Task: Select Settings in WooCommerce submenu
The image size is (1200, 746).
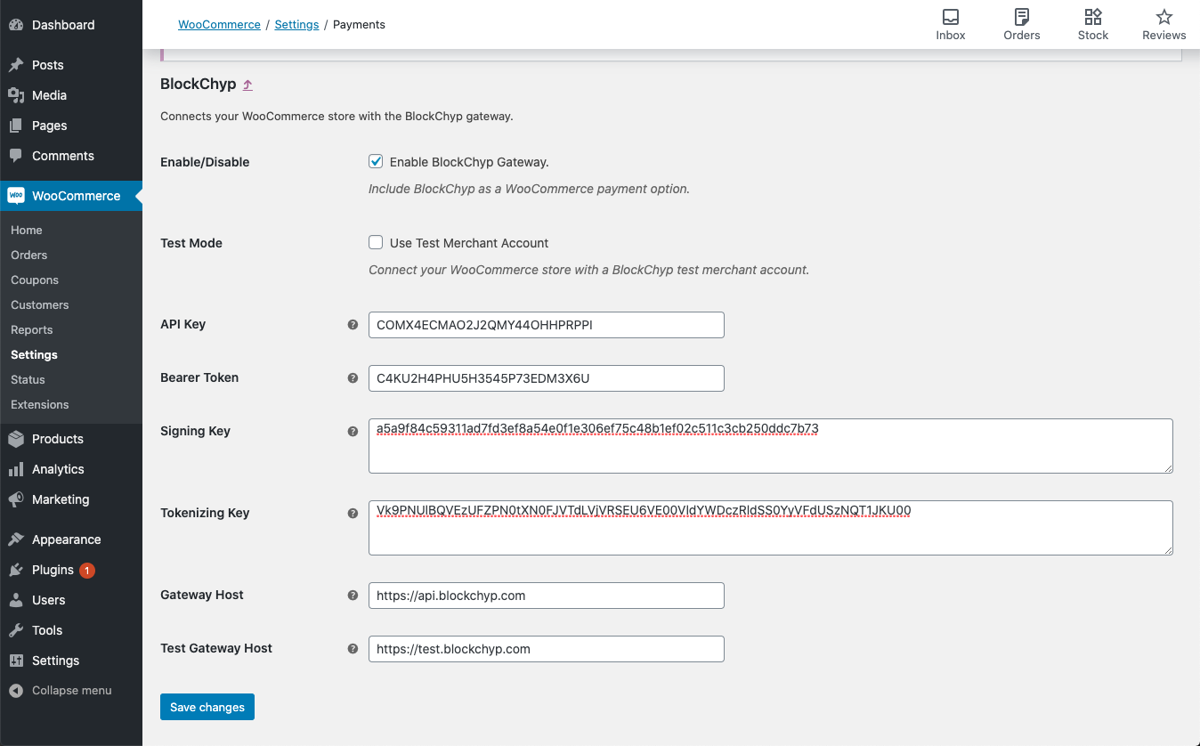Action: [34, 354]
